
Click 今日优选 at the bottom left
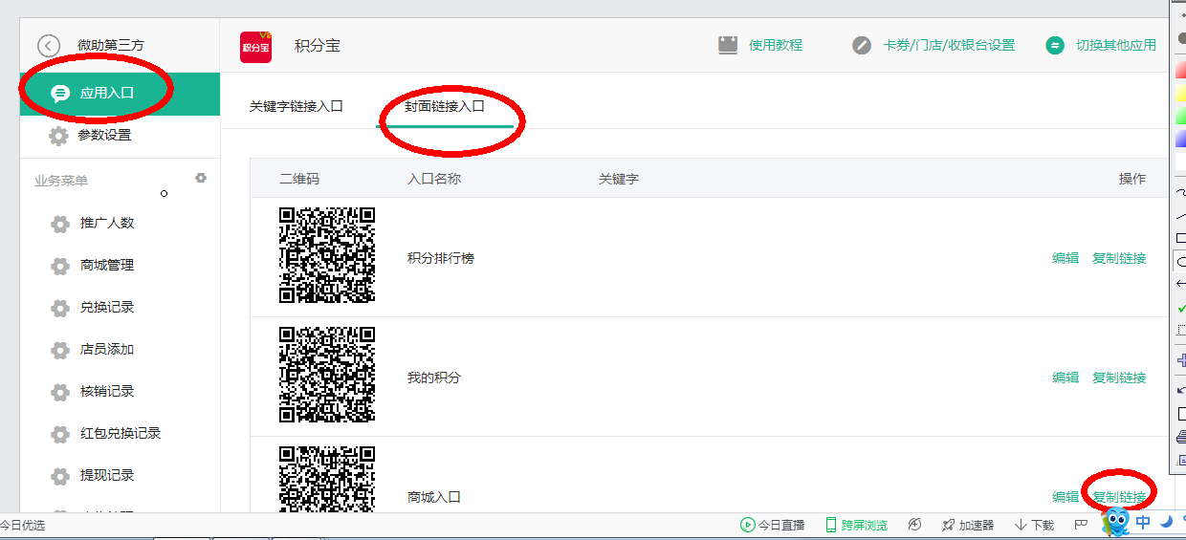point(22,525)
